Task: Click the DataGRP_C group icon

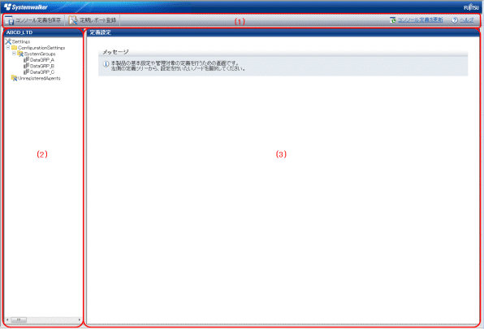Action: pos(26,72)
